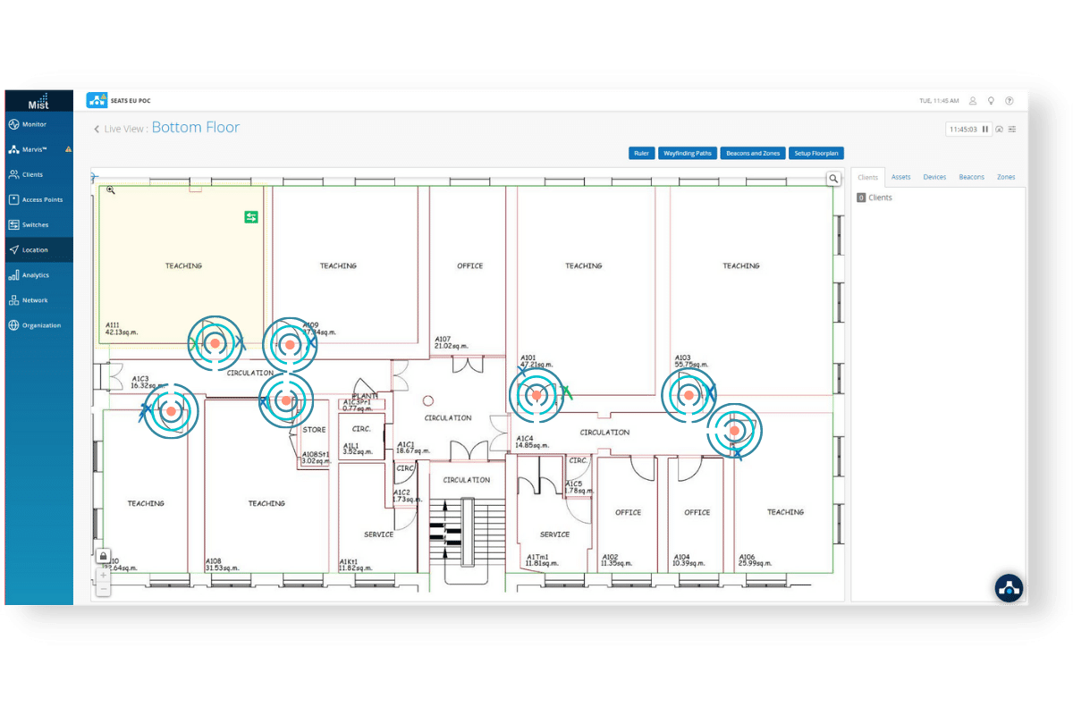Click the SEATS EU POC site name
Viewport: 1073px width, 715px height.
coord(132,100)
